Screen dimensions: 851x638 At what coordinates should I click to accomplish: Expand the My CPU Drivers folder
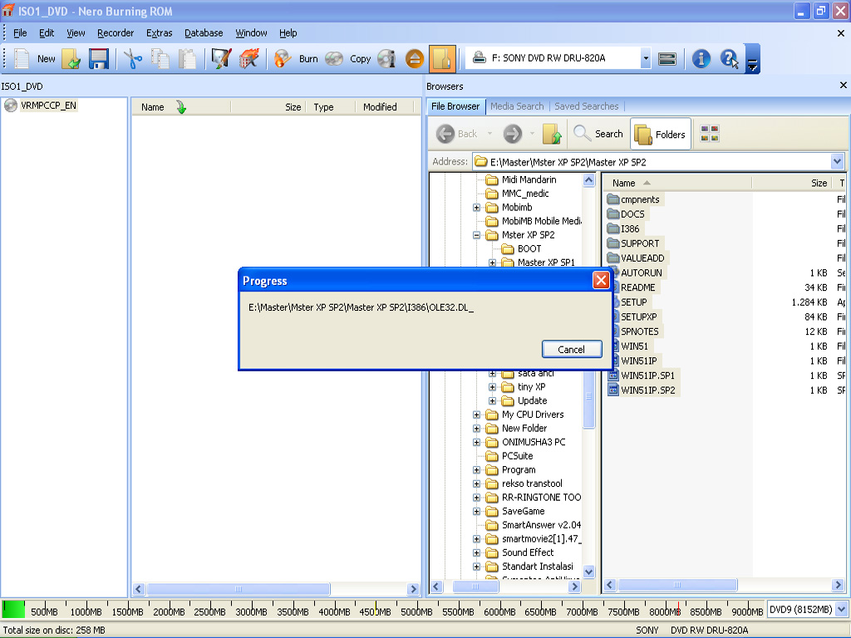tap(476, 415)
